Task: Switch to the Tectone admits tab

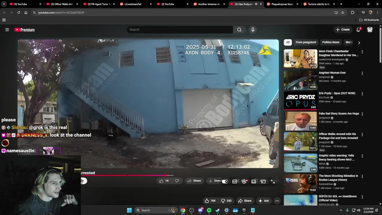Action: pyautogui.click(x=319, y=4)
